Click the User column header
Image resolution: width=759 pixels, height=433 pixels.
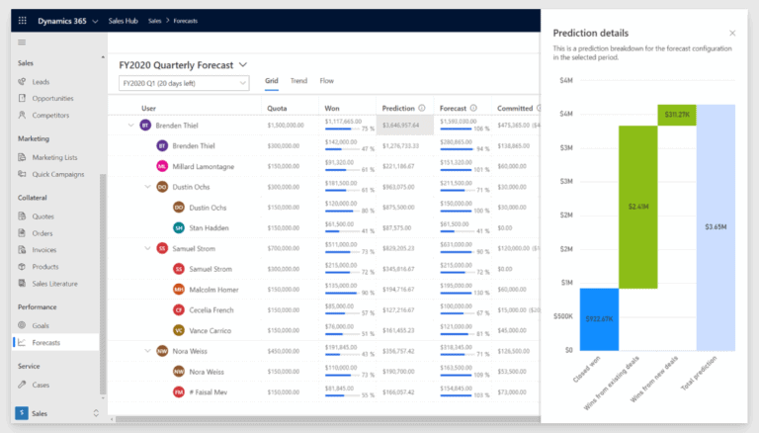[148, 108]
